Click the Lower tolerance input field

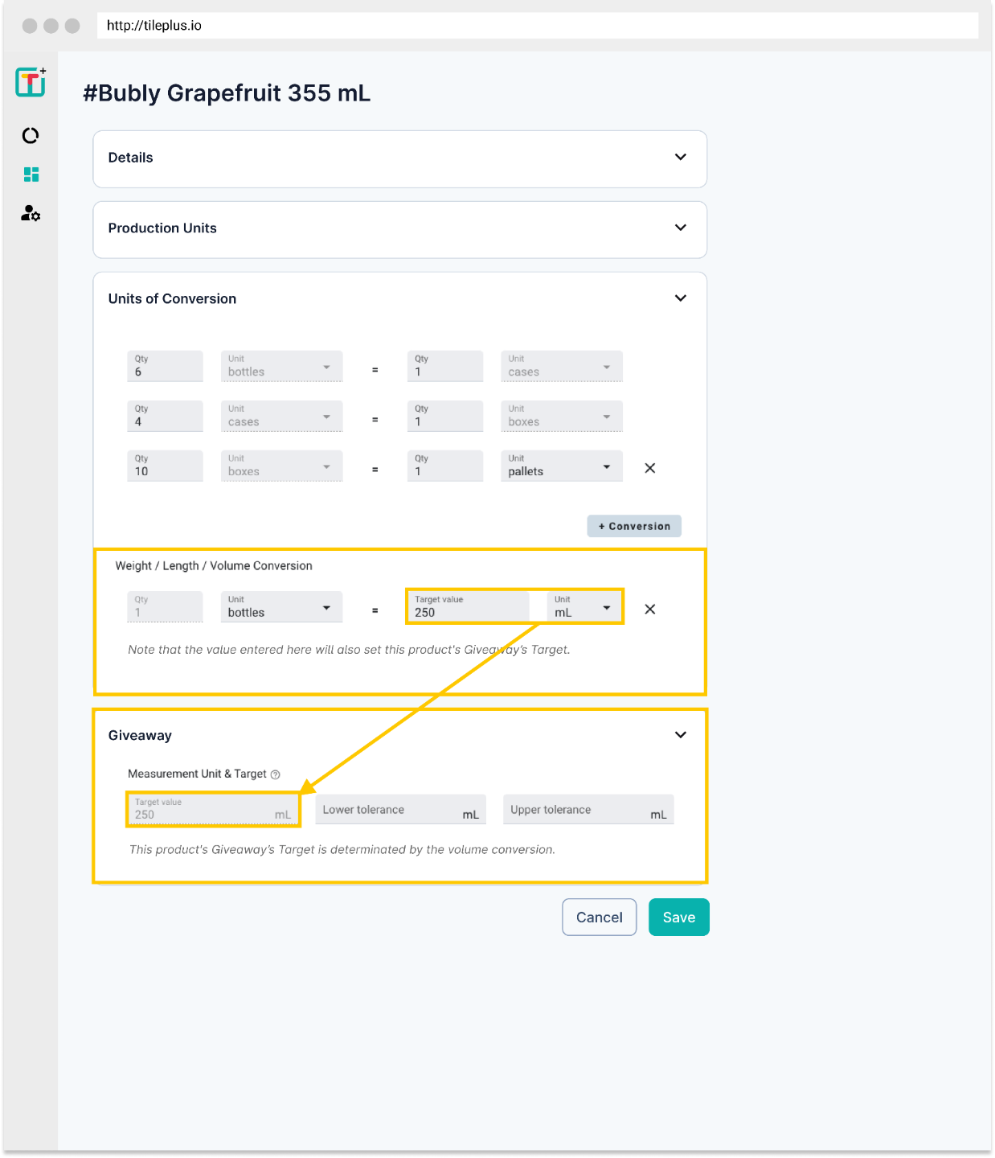pyautogui.click(x=400, y=809)
